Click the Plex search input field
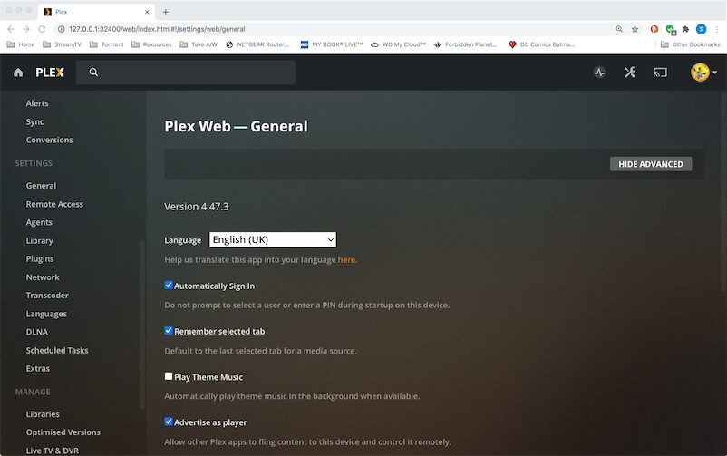 [186, 73]
